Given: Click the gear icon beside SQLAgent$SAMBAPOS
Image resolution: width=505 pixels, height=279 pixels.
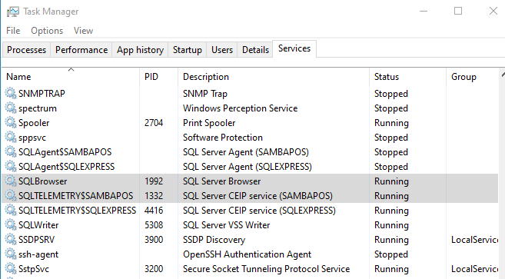Looking at the screenshot, I should point(11,151).
